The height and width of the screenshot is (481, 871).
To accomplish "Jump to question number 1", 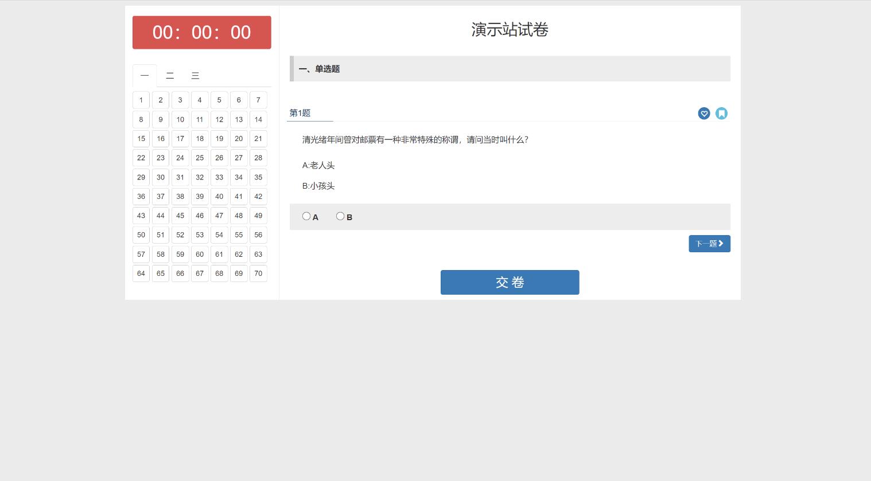I will point(141,100).
